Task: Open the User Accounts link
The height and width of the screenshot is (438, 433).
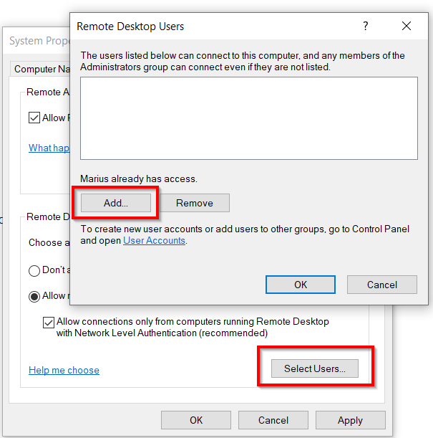Action: 154,241
